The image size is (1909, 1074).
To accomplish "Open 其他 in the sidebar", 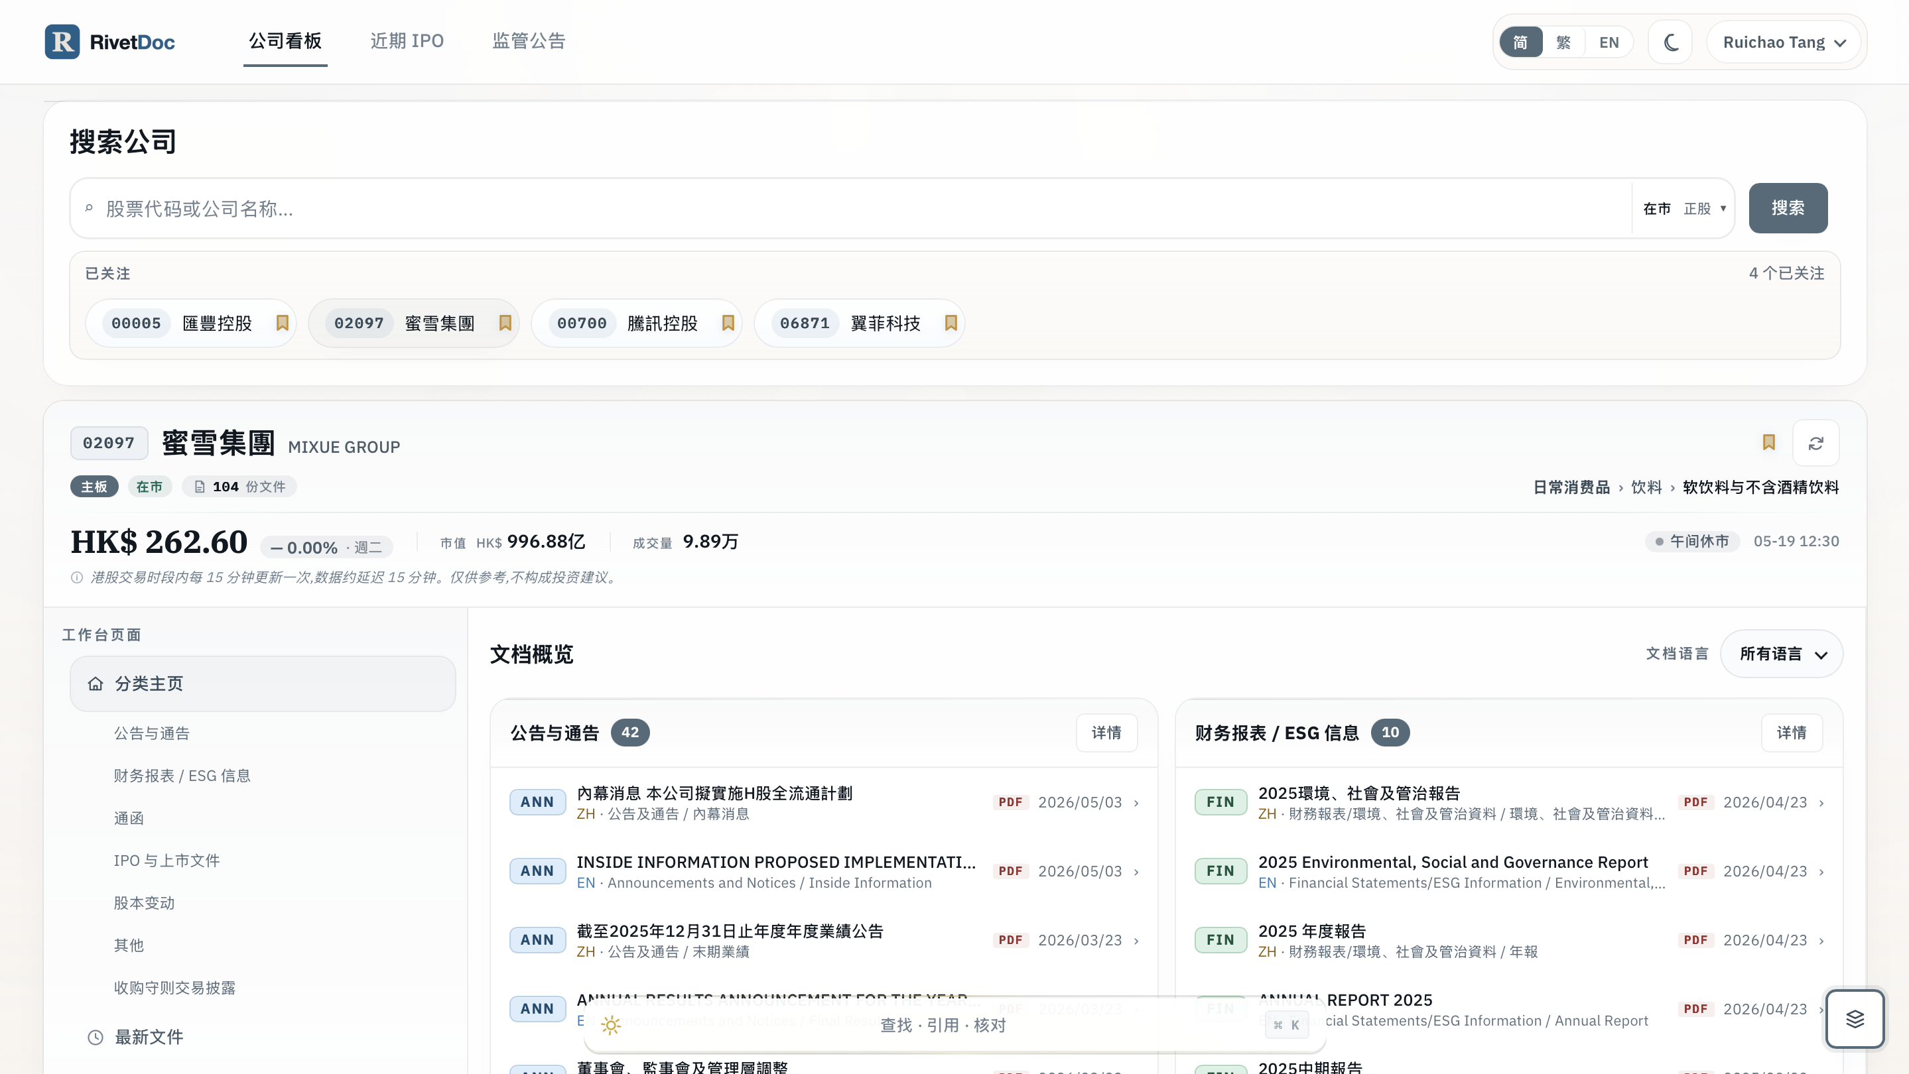I will click(x=129, y=945).
